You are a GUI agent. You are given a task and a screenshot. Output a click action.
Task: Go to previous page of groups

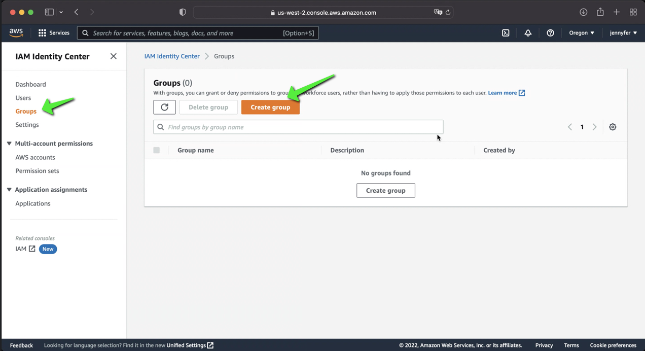point(570,127)
